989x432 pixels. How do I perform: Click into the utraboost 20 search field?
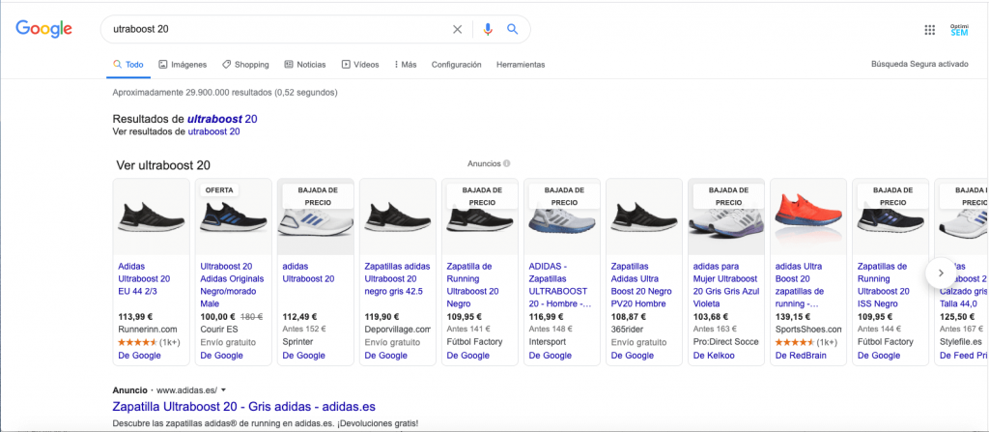277,29
